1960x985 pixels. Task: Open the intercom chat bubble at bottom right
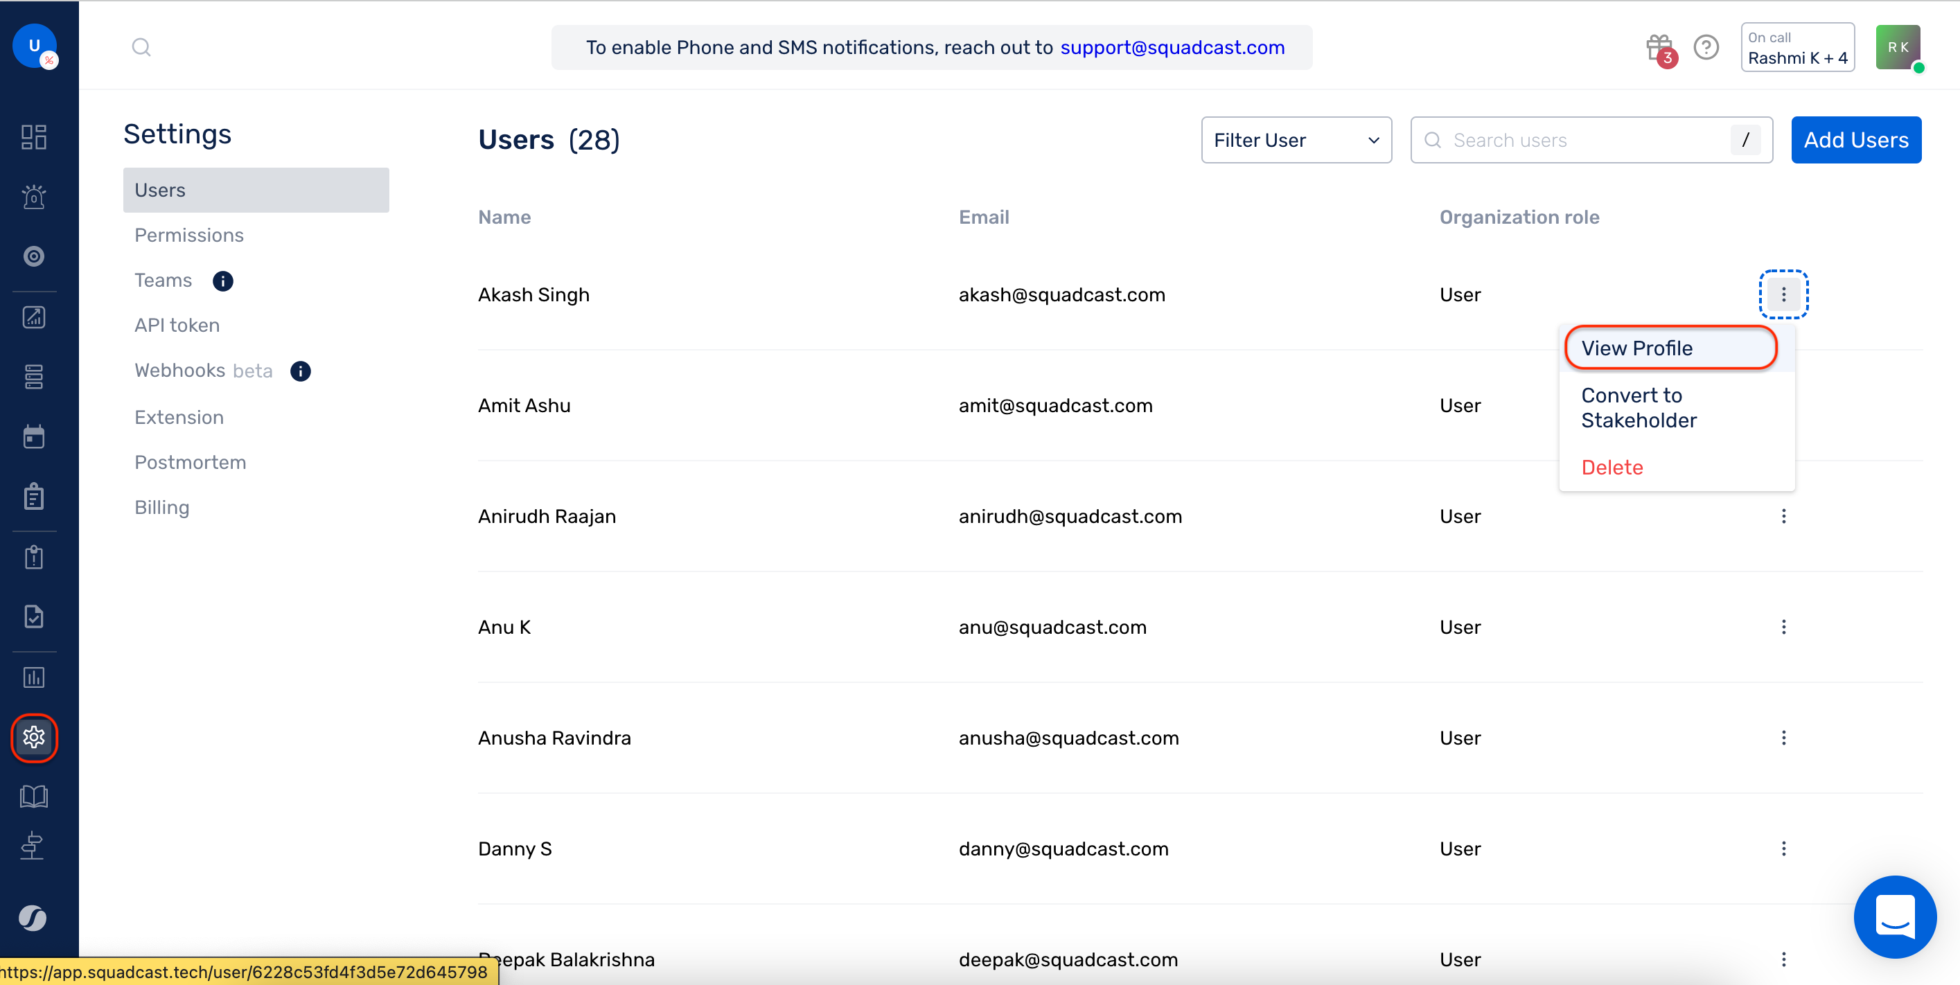(1896, 916)
